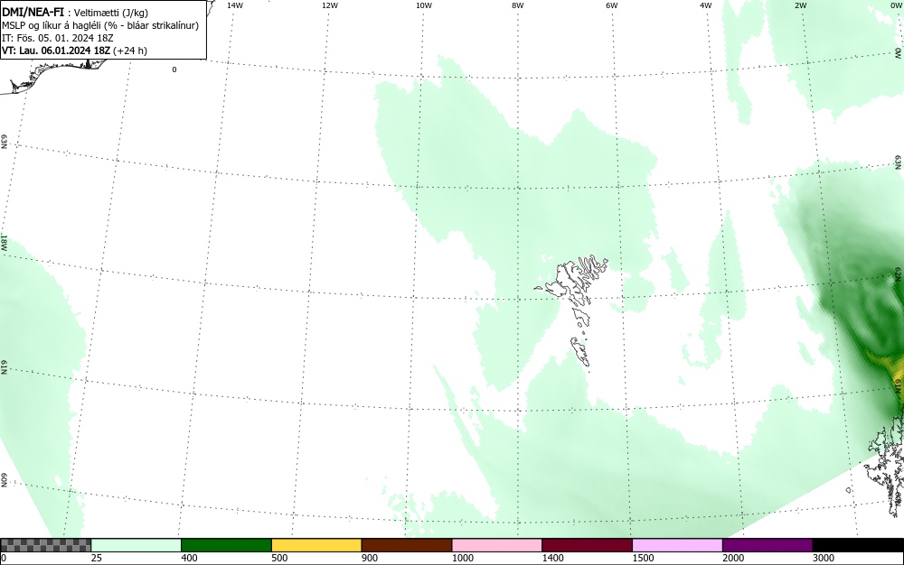Click the legend value 1400
This screenshot has width=904, height=565.
click(552, 558)
